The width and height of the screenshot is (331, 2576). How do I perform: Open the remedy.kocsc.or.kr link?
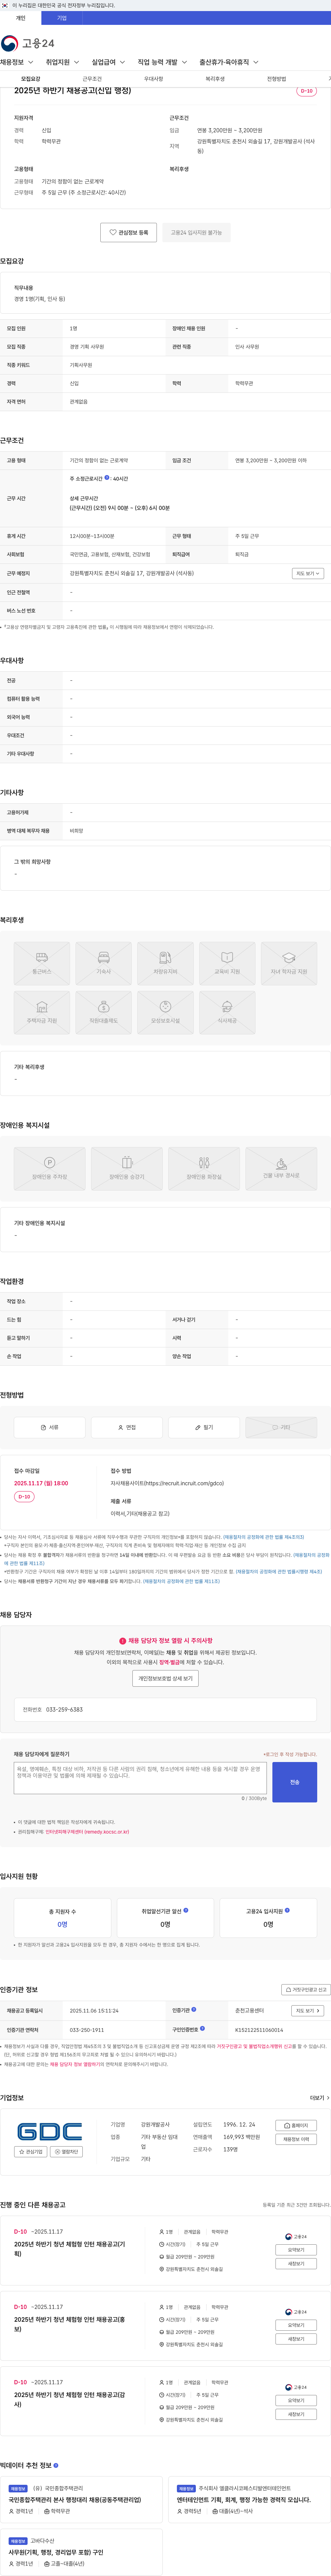[x=88, y=1832]
